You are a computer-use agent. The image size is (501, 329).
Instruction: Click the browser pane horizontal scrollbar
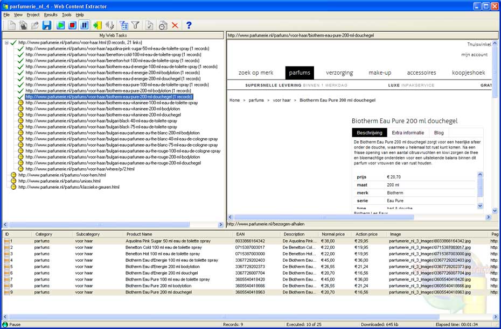(324, 217)
